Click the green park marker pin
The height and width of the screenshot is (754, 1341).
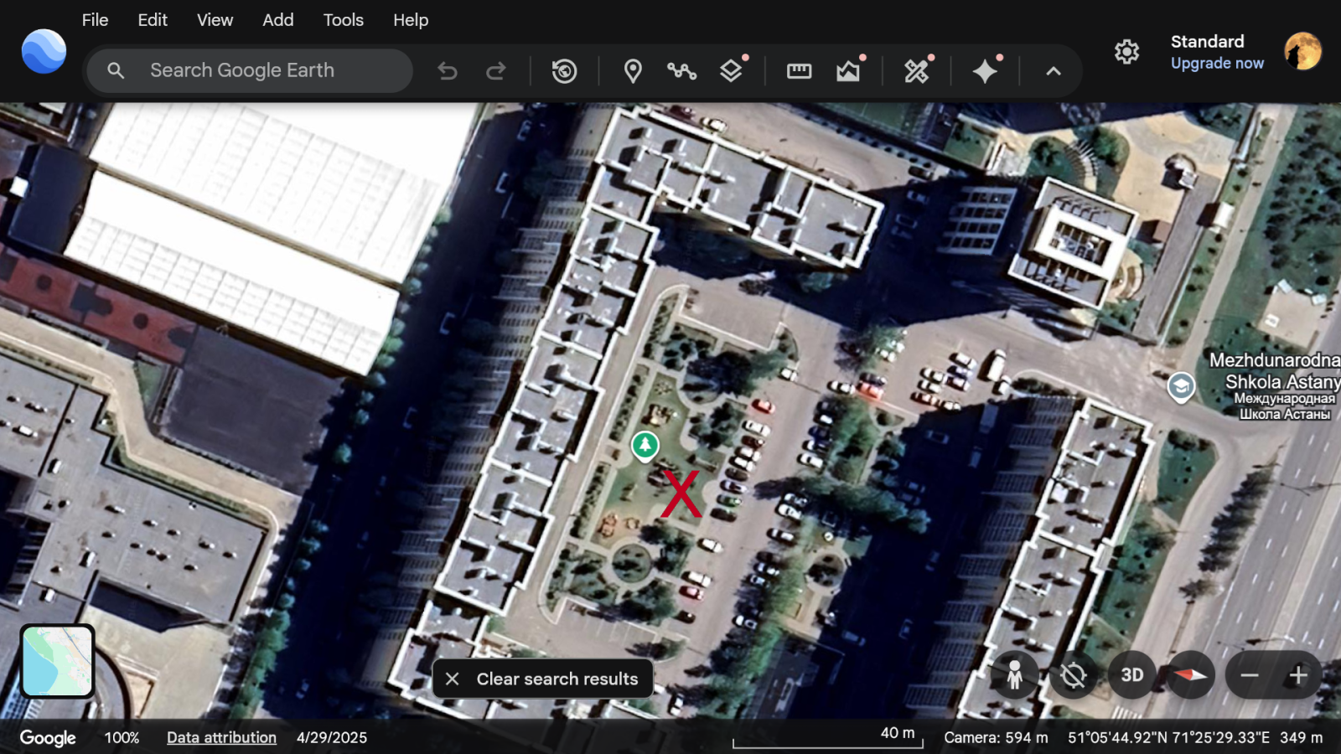(645, 446)
